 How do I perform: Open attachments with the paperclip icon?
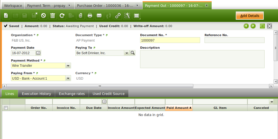click(x=80, y=16)
